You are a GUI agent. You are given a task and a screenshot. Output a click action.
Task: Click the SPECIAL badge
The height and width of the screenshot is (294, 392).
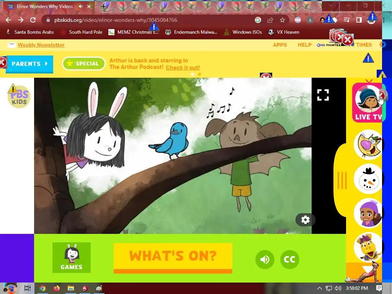coord(84,64)
